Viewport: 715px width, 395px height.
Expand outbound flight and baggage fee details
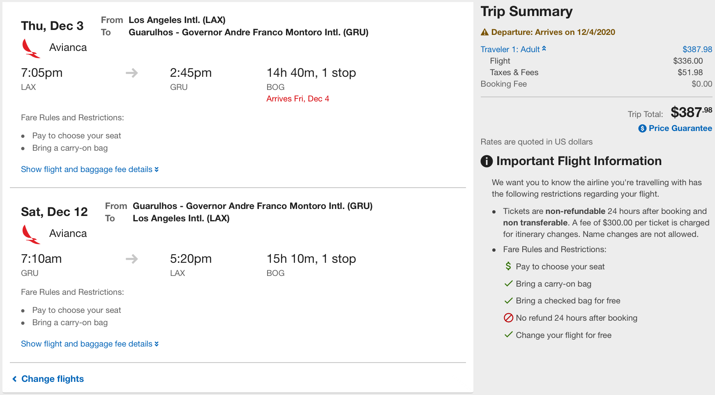click(90, 169)
